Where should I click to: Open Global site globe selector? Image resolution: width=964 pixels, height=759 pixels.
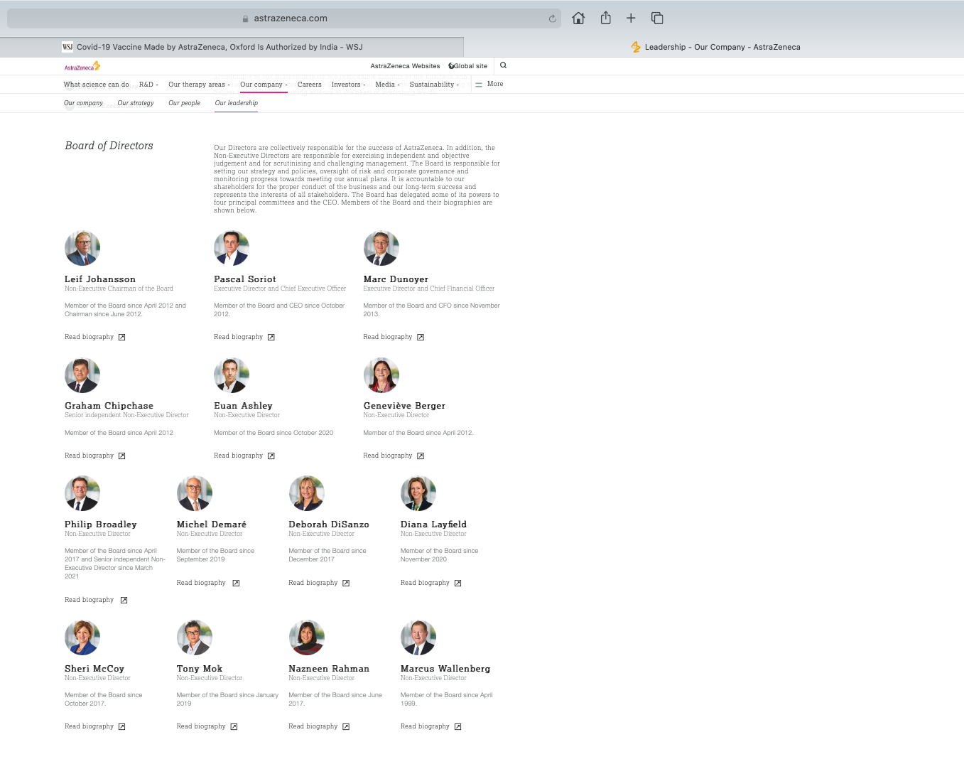[x=468, y=66]
